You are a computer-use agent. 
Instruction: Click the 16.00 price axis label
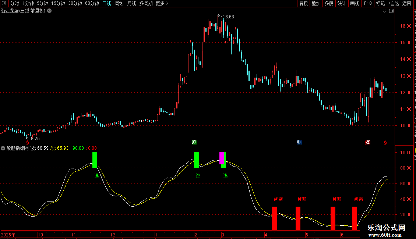pos(406,26)
